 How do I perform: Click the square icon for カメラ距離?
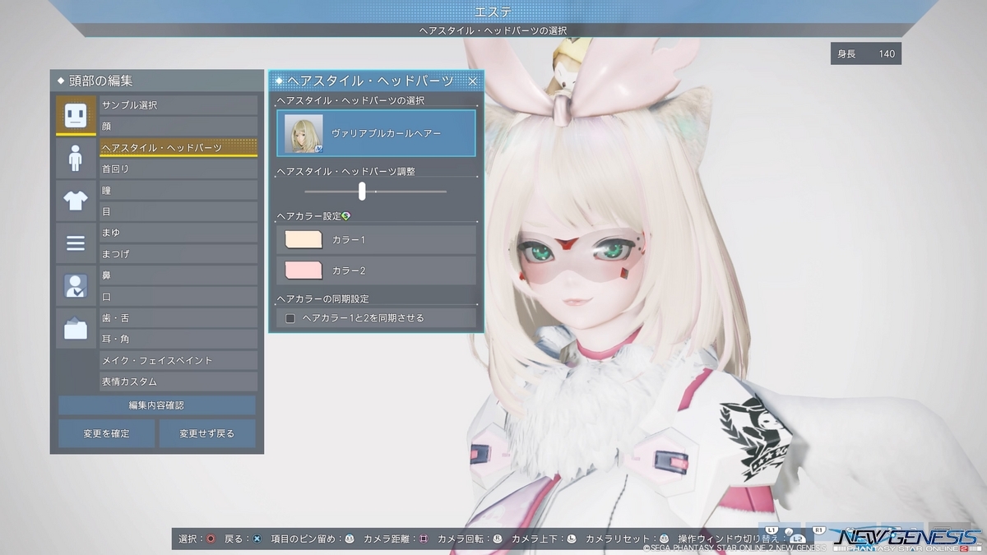(x=424, y=539)
